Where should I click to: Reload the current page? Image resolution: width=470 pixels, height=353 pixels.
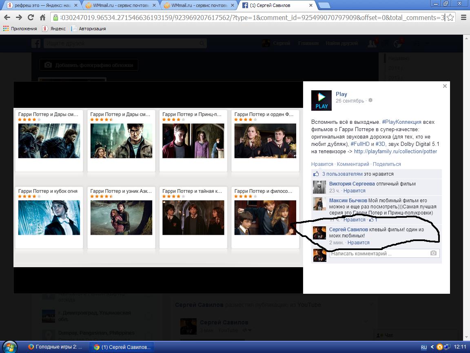[x=31, y=18]
